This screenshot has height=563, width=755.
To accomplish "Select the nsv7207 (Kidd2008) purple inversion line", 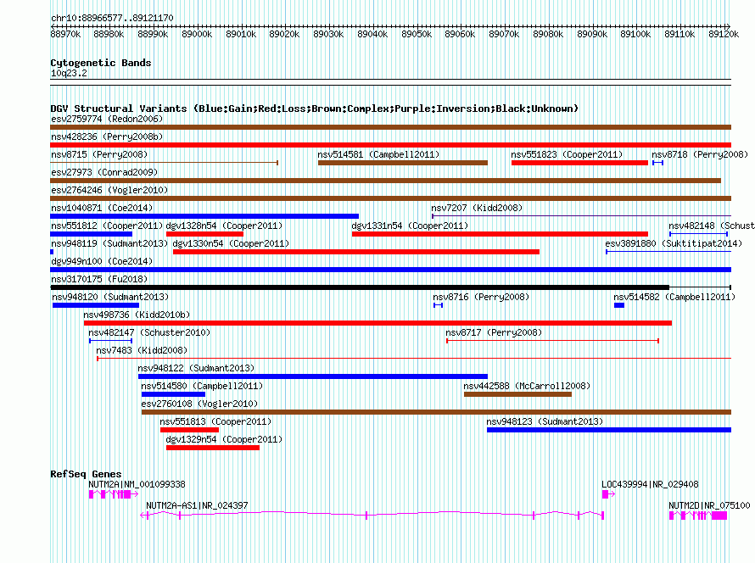I will point(582,216).
